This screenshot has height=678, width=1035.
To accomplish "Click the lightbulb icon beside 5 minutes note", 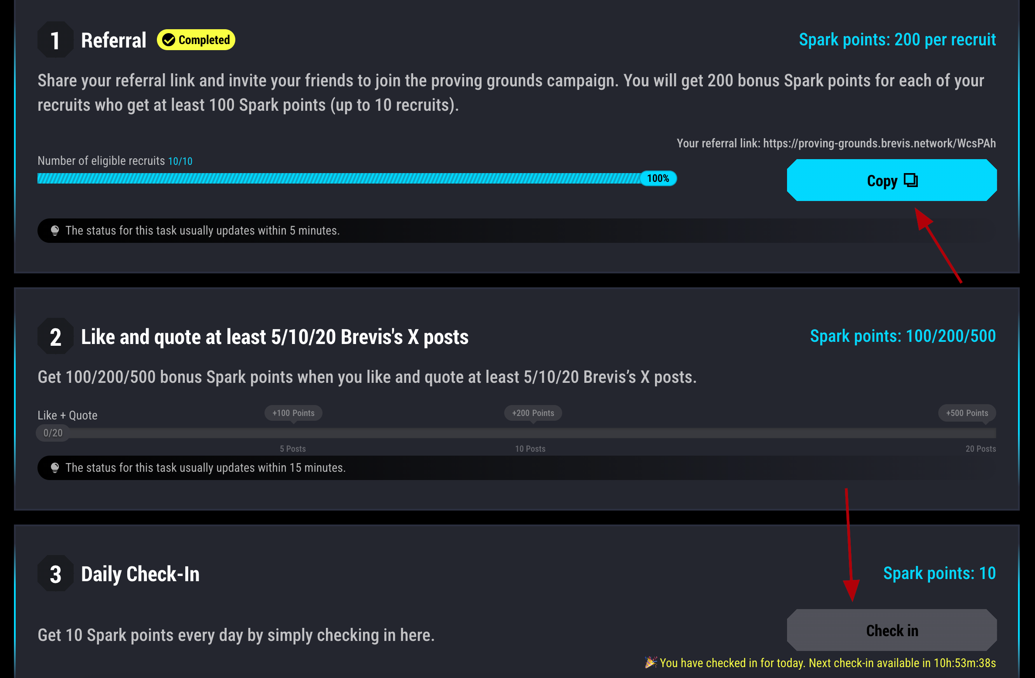I will pos(55,231).
